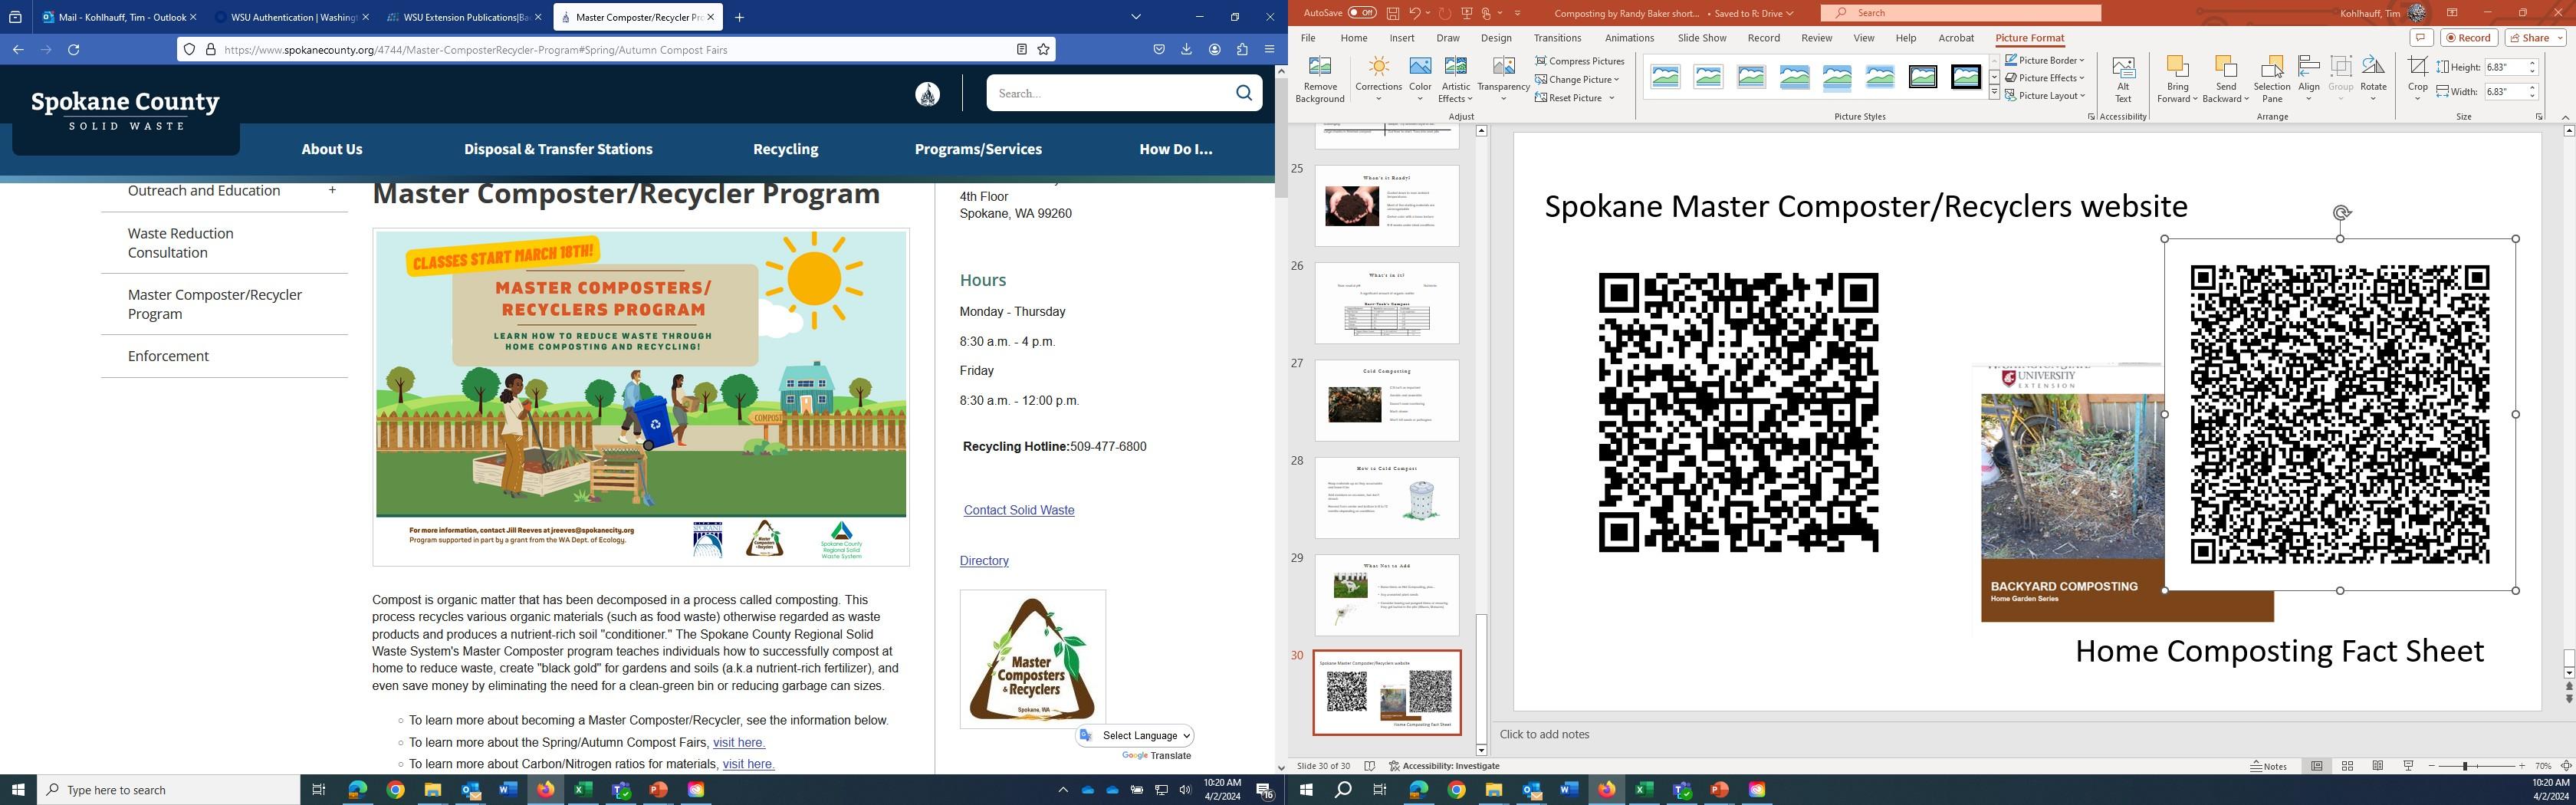Start presentation from beginning via Quick Access toolbar

[1467, 13]
